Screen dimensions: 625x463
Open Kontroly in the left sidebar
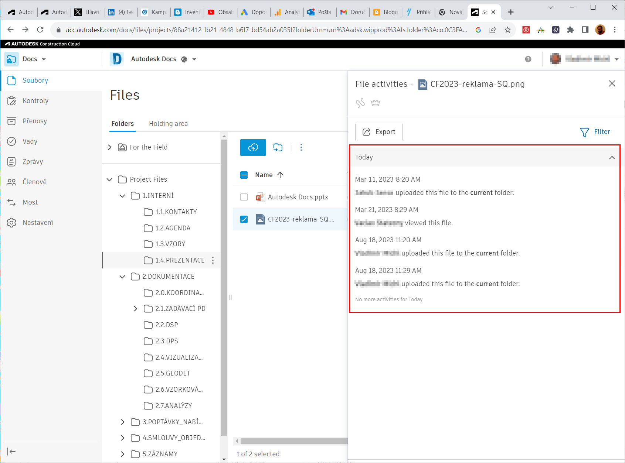[x=35, y=101]
